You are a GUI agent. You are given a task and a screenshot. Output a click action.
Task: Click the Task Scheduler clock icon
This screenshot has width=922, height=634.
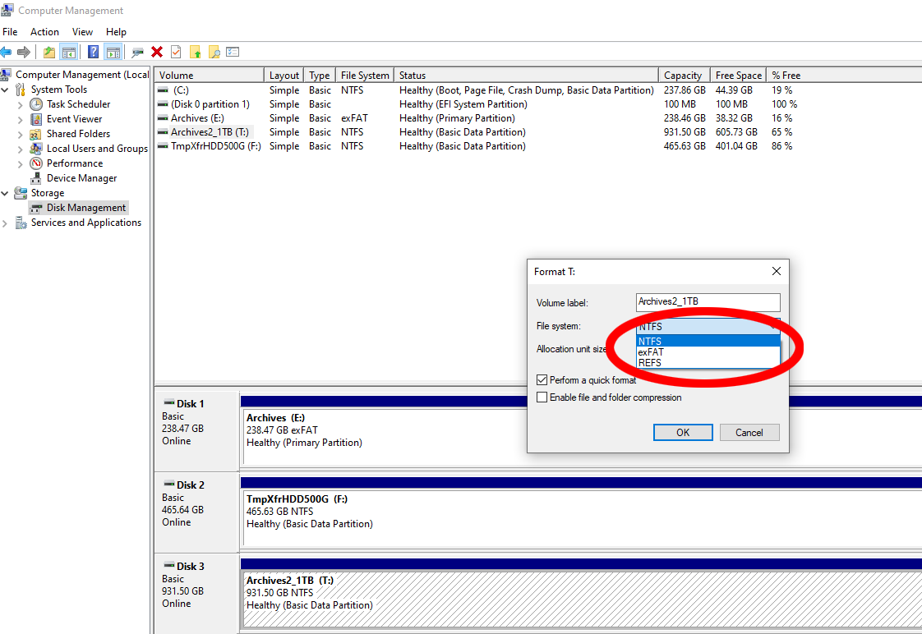click(x=36, y=104)
